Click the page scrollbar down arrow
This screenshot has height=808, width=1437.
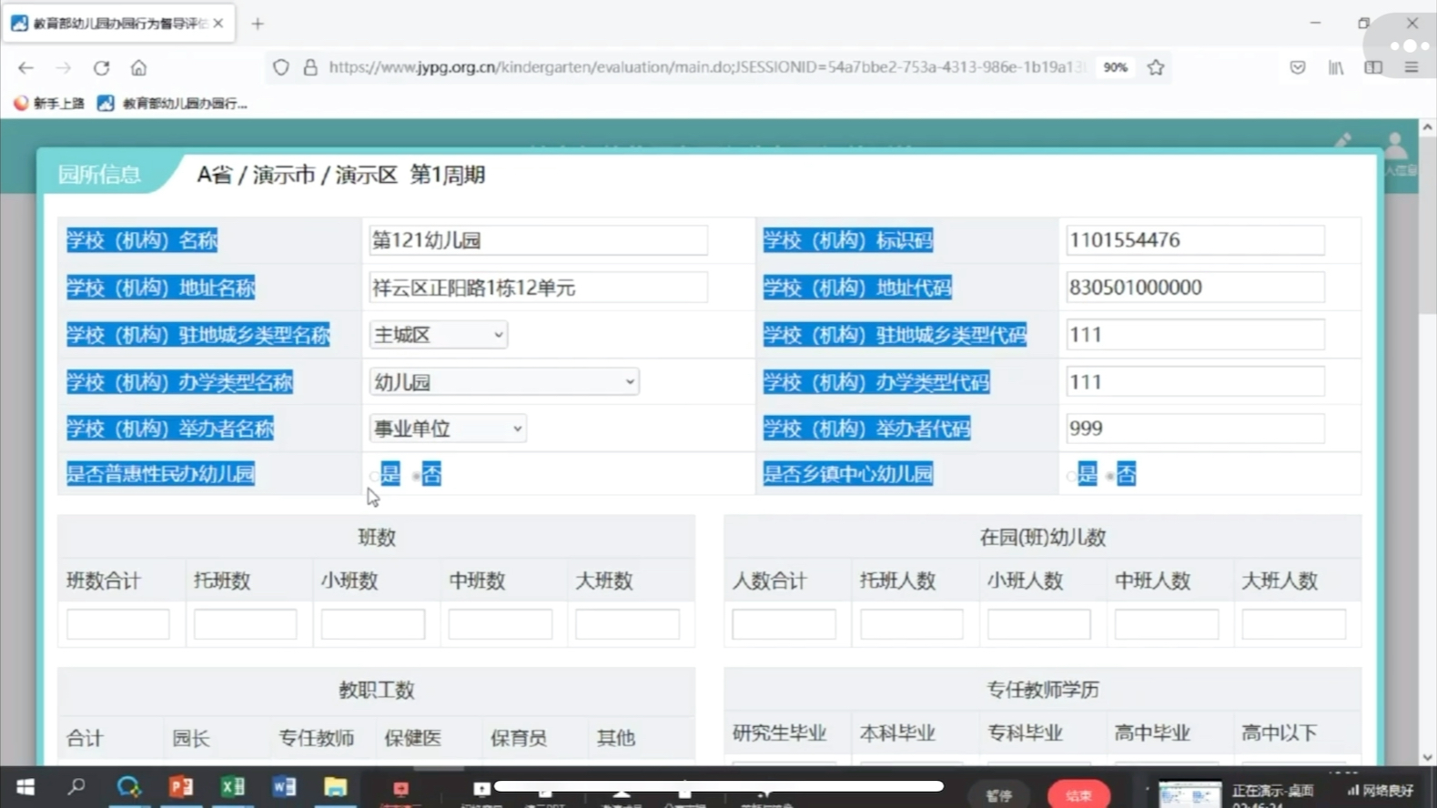[x=1428, y=757]
